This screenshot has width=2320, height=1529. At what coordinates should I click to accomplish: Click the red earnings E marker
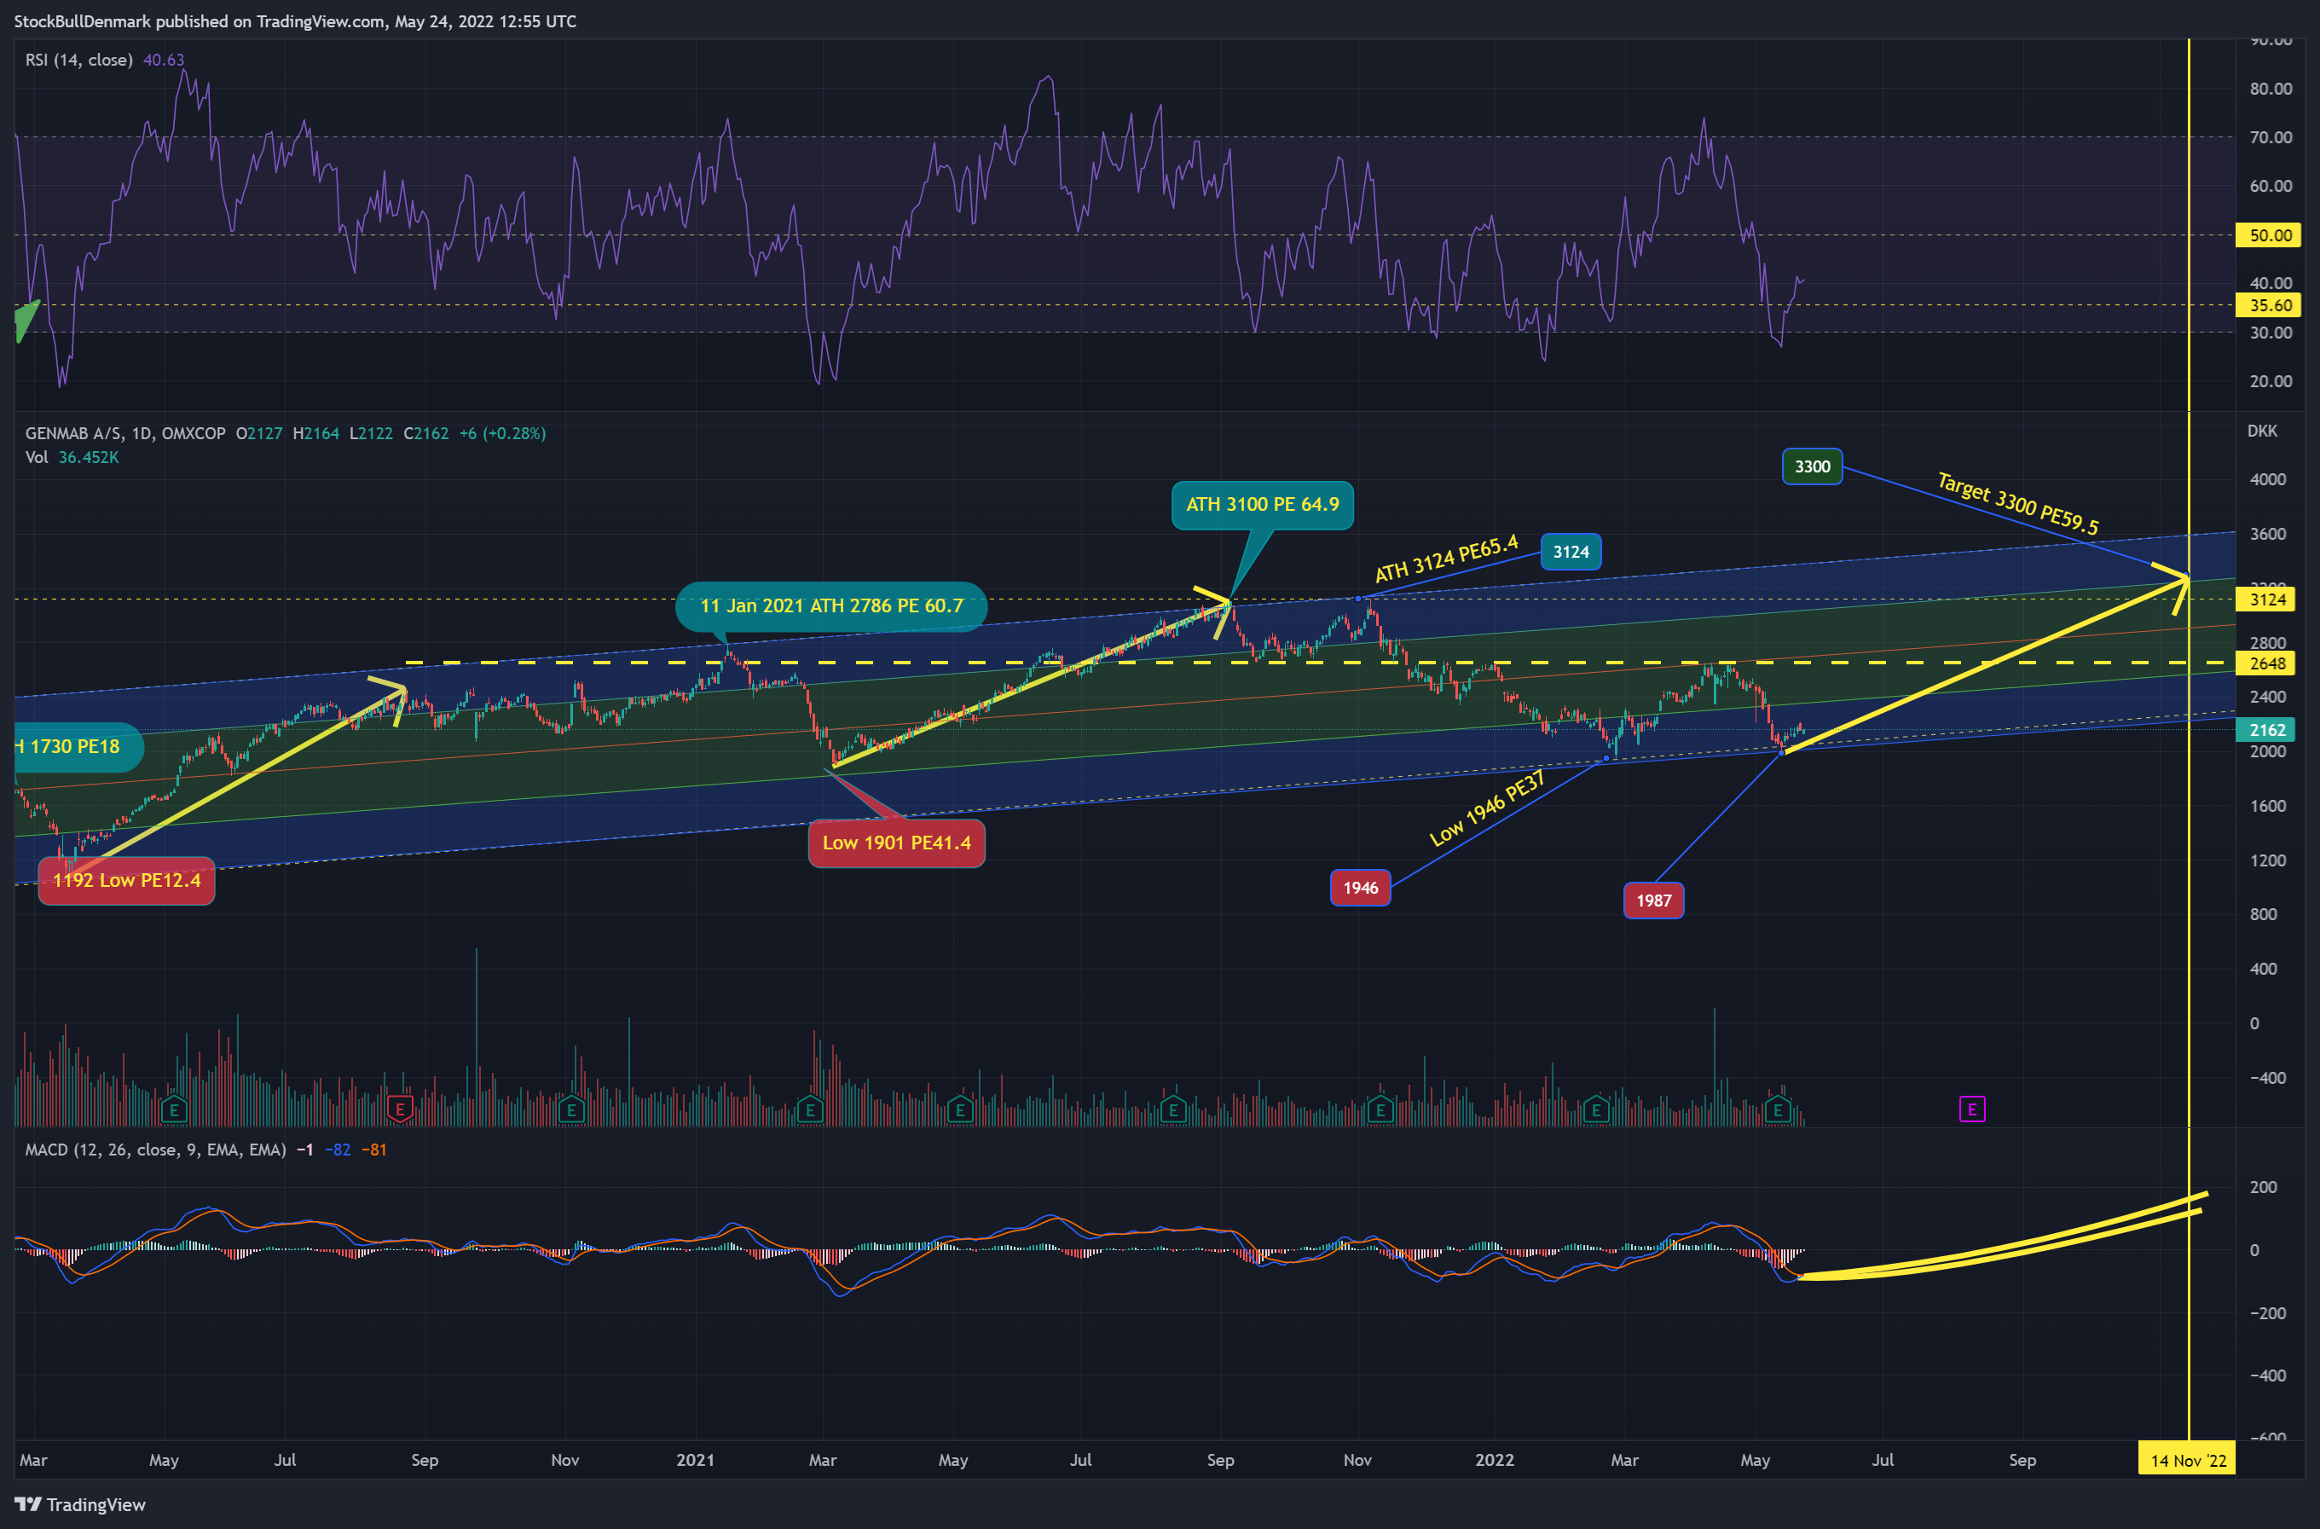(400, 1109)
